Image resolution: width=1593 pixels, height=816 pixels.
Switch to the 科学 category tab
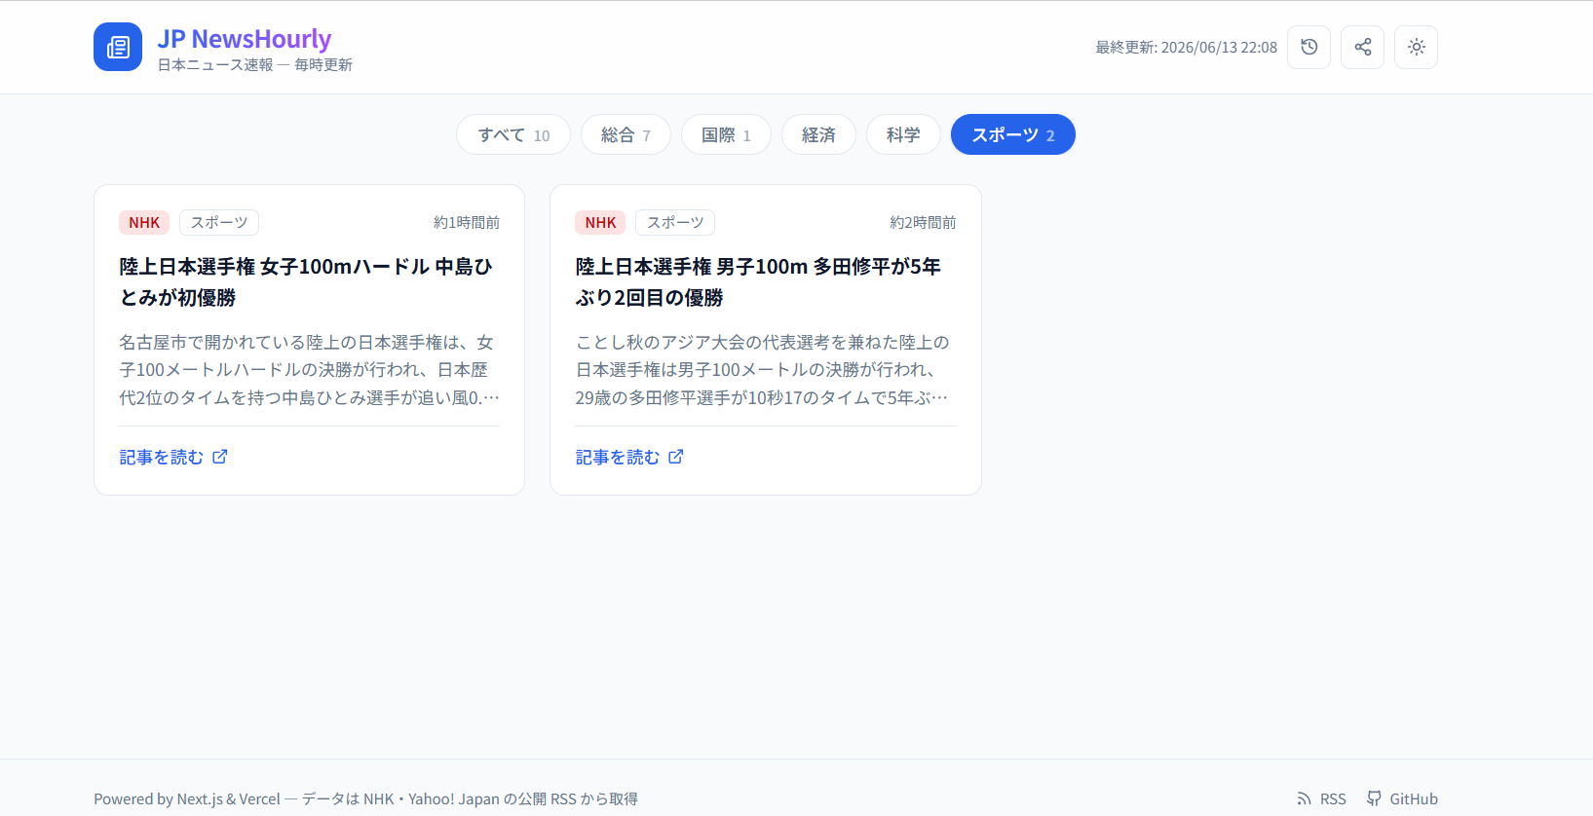tap(903, 134)
